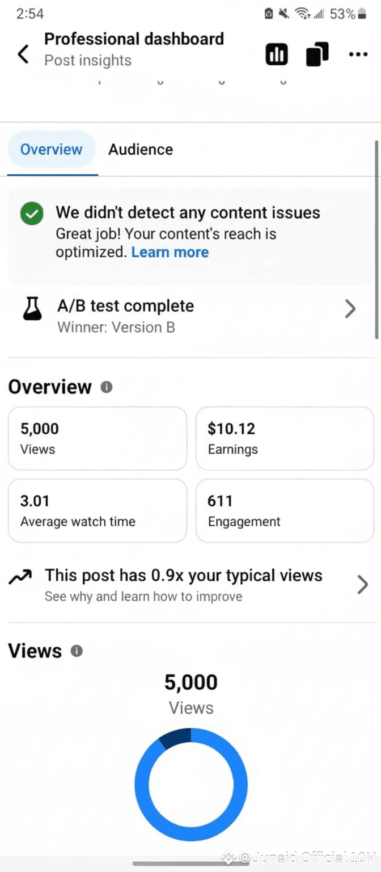Open the bar chart insights icon
The image size is (381, 872).
277,54
